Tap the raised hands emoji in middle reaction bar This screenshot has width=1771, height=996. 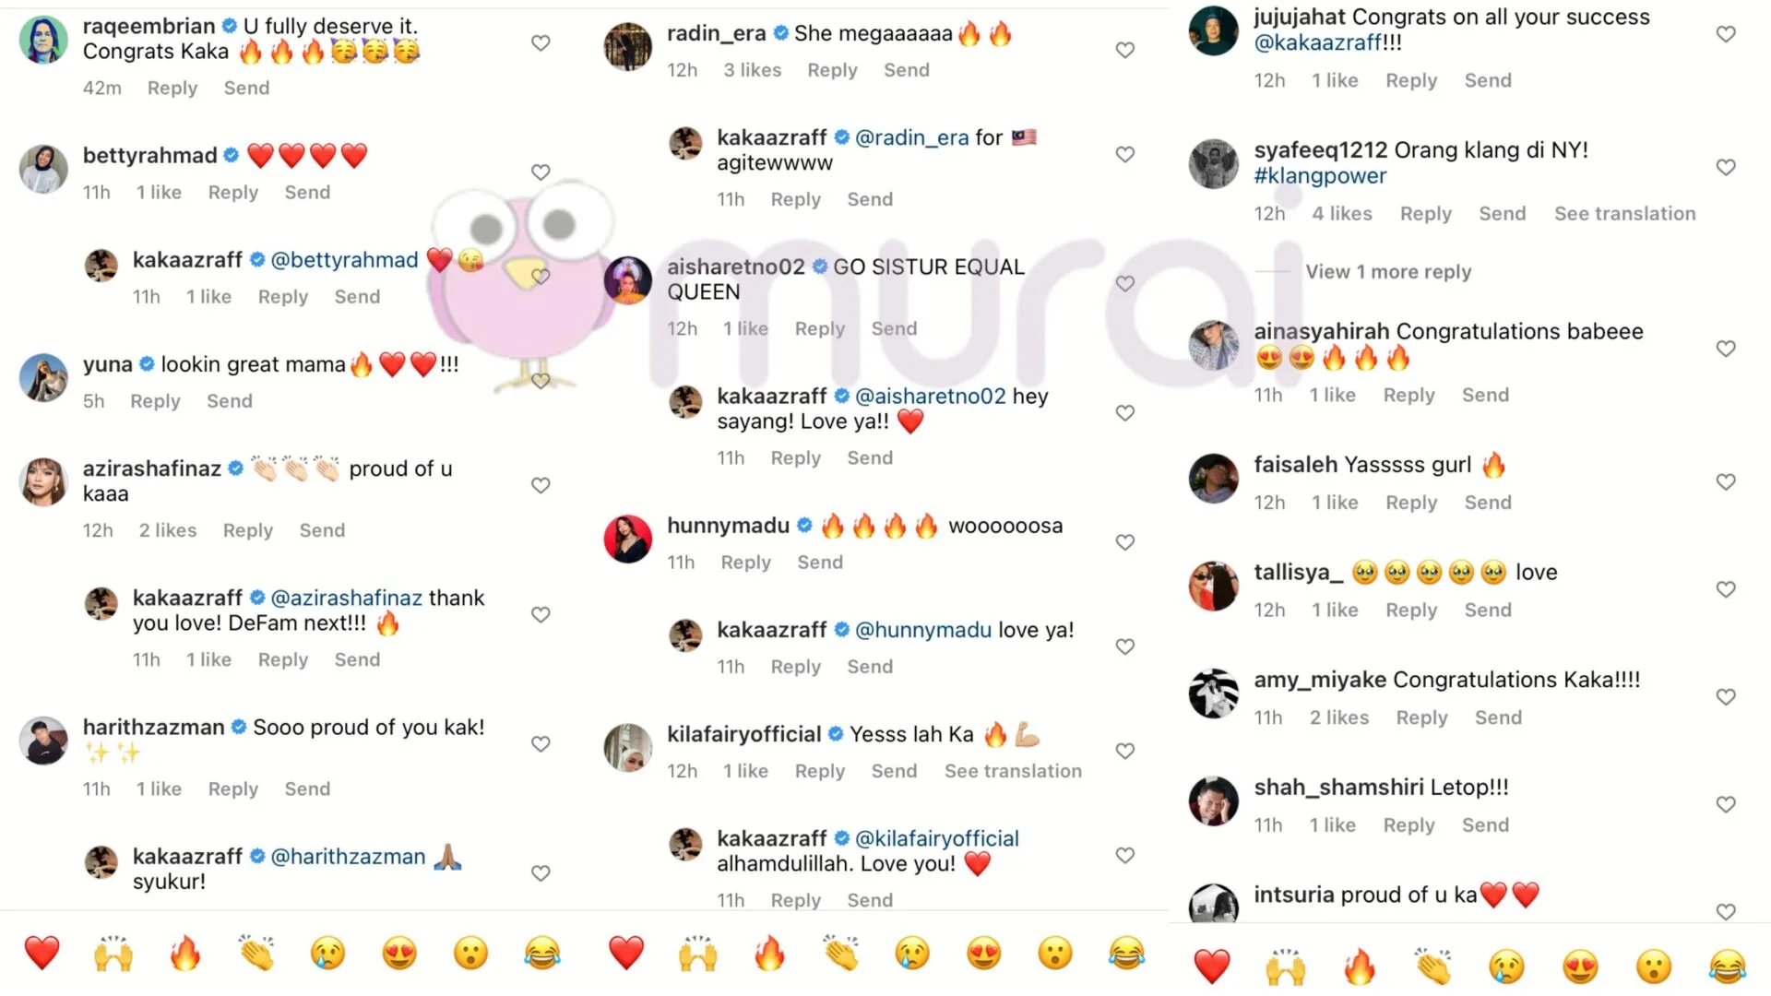[697, 953]
